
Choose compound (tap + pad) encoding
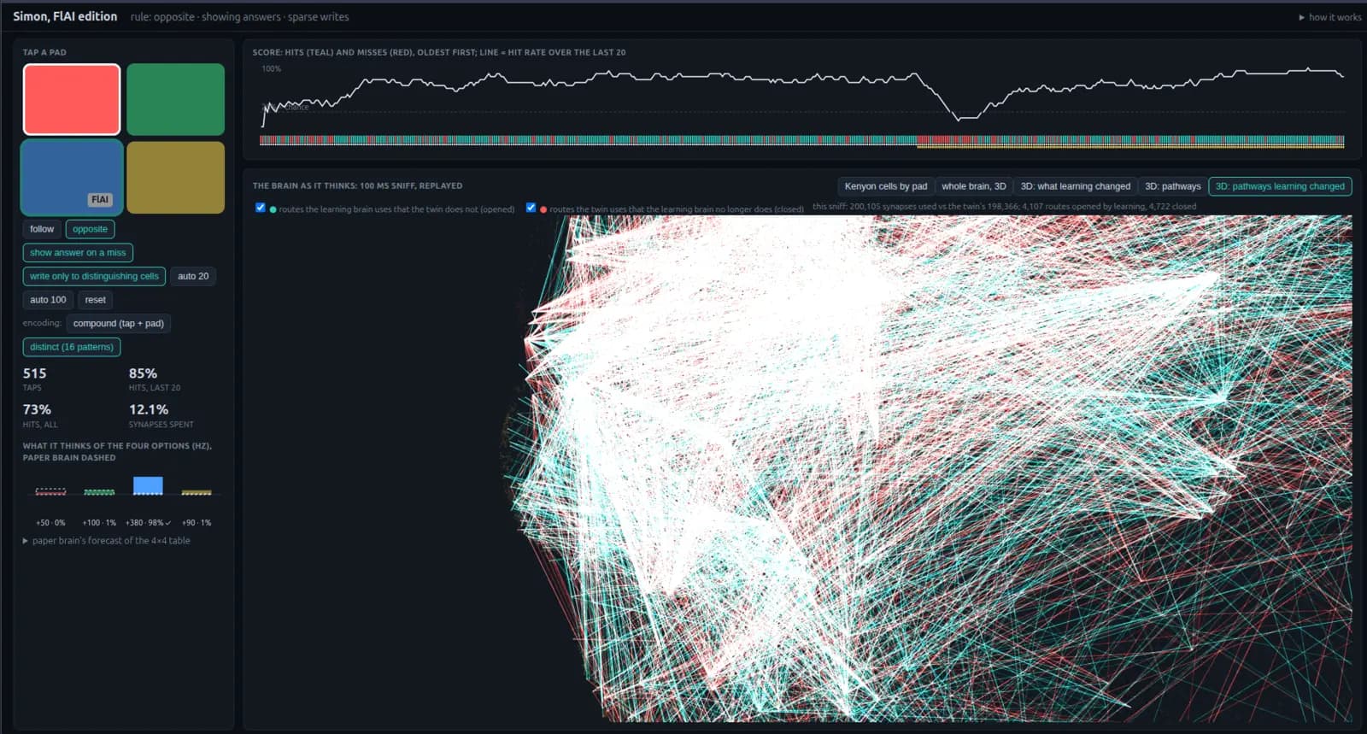click(x=119, y=324)
